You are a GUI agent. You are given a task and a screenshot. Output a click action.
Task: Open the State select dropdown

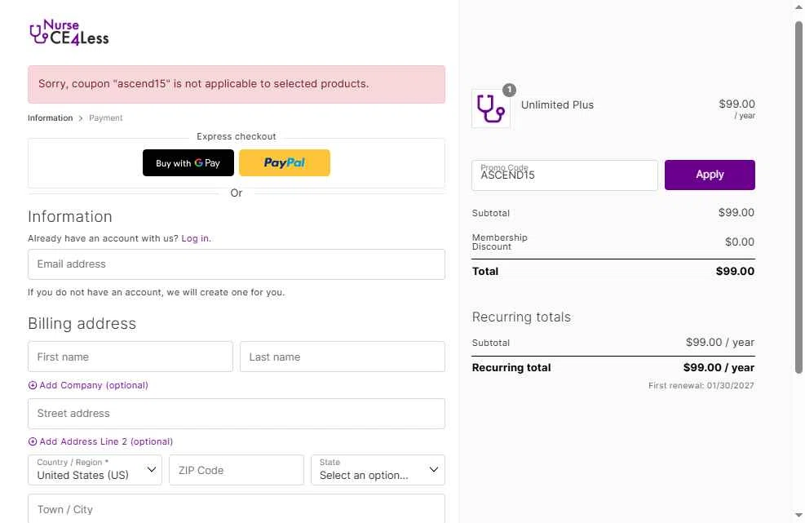pyautogui.click(x=378, y=470)
